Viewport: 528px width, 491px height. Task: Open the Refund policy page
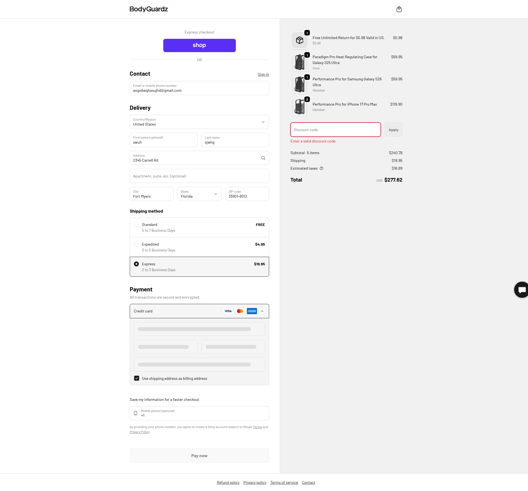pos(228,482)
